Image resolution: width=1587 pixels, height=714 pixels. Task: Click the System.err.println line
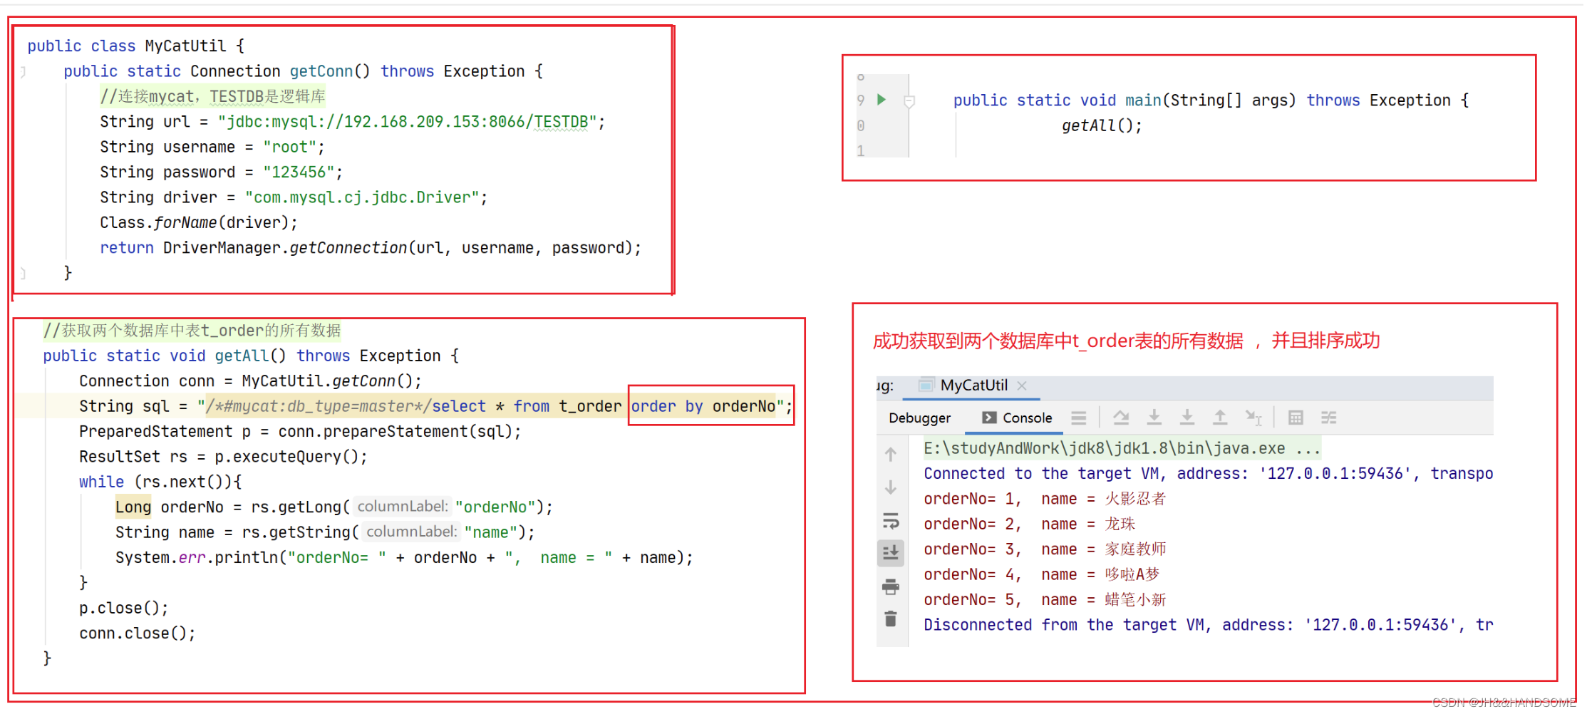404,558
